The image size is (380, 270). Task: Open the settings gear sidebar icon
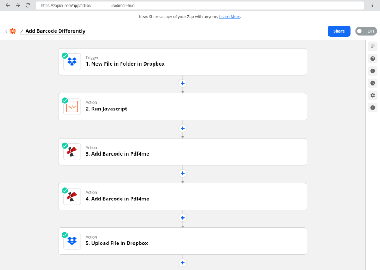coord(373,95)
